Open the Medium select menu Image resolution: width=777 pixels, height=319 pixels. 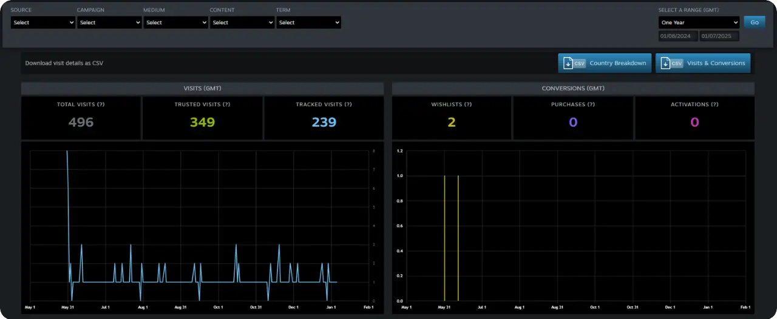click(x=175, y=22)
